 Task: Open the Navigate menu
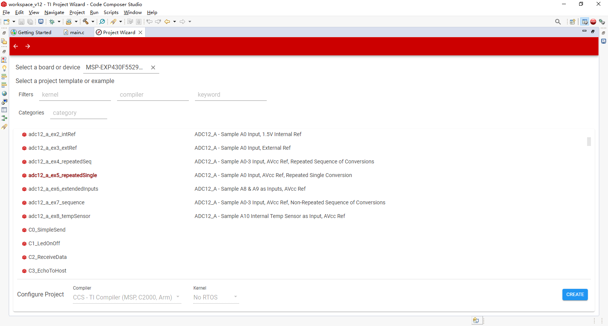[54, 13]
